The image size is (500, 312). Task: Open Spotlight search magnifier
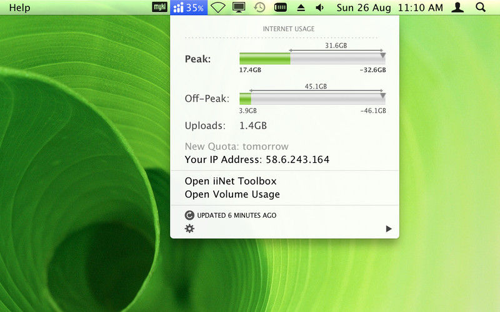pos(480,7)
